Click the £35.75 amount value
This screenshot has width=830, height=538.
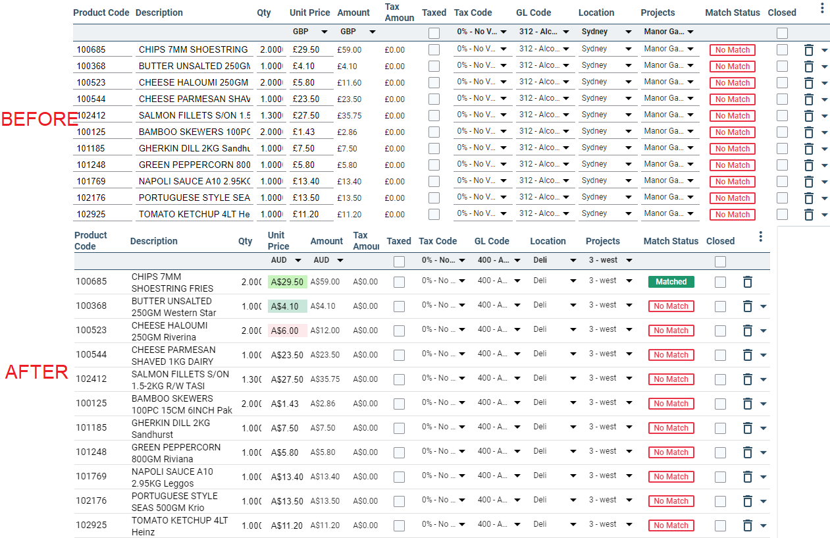pyautogui.click(x=350, y=116)
